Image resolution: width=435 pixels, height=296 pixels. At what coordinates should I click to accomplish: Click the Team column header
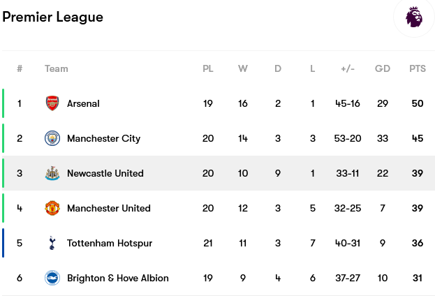pyautogui.click(x=57, y=68)
